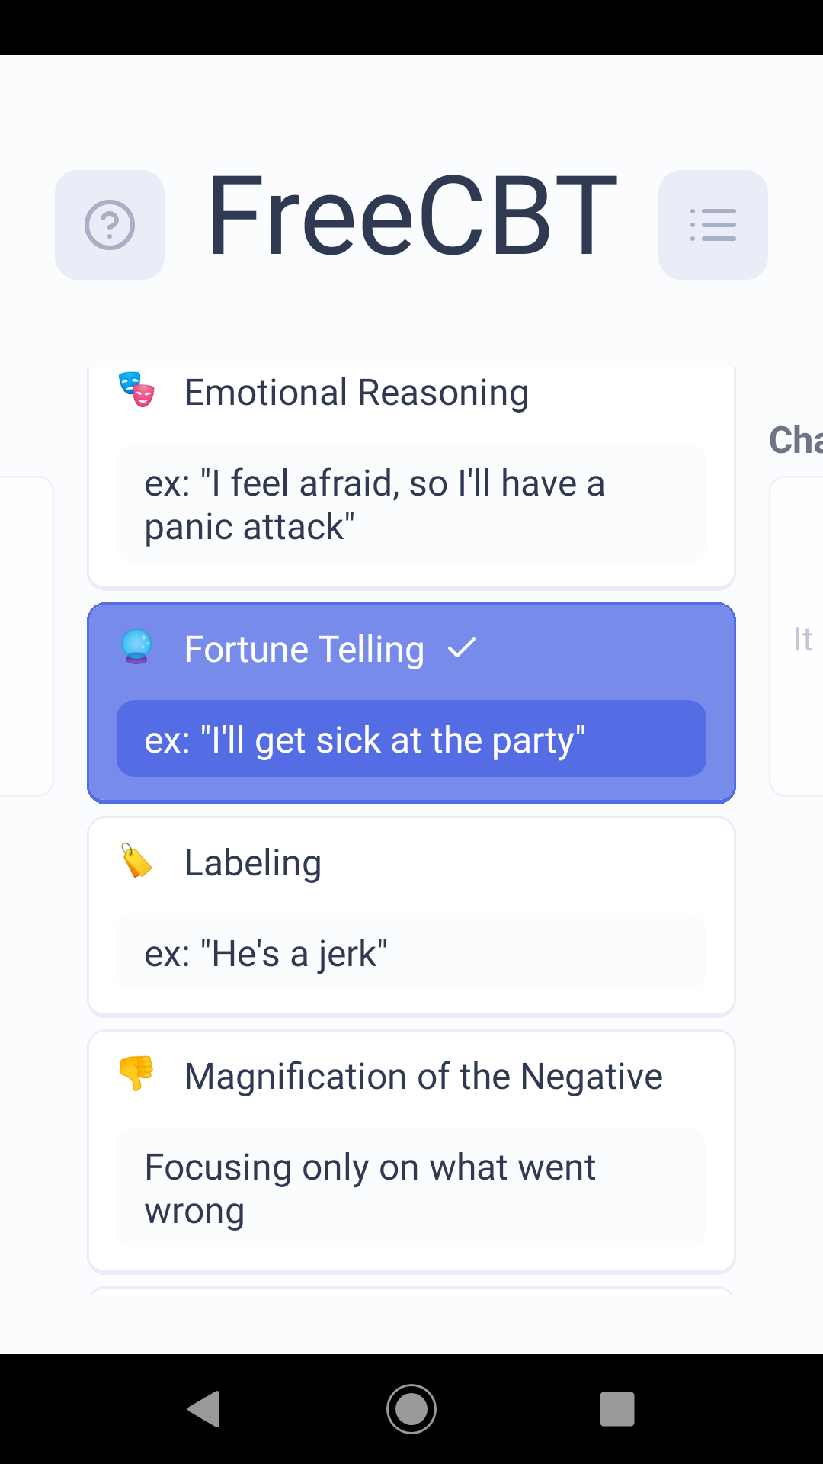Tap the theater masks emoji icon
The height and width of the screenshot is (1464, 823).
137,390
